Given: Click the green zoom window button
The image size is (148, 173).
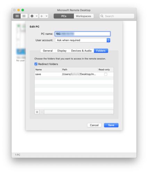Looking at the screenshot, I should [23, 10].
